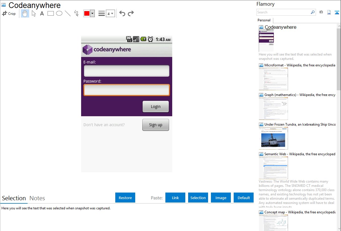Click the document page icon in Flamory
The height and width of the screenshot is (231, 341).
pyautogui.click(x=329, y=12)
